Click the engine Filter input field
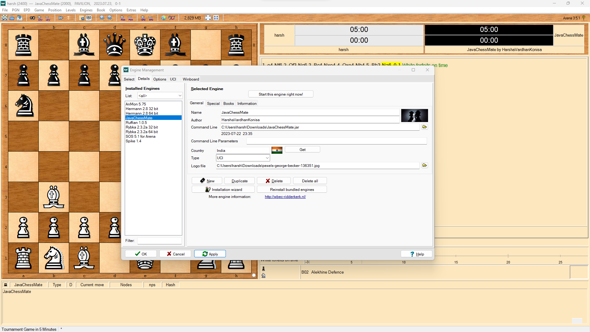 [159, 241]
